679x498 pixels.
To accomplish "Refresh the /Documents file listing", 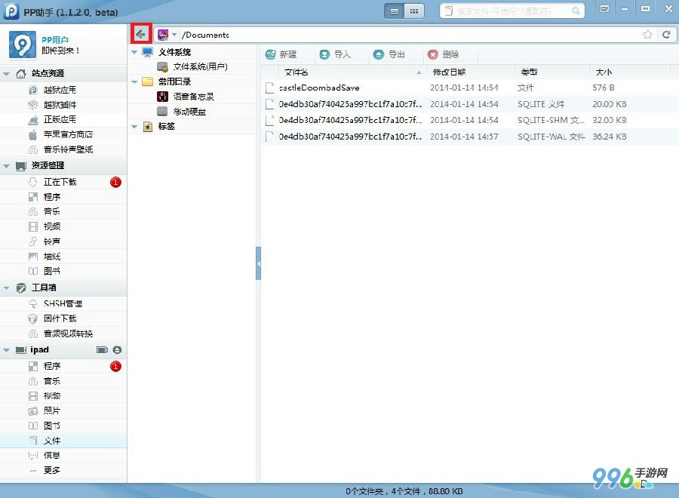I will pyautogui.click(x=666, y=35).
